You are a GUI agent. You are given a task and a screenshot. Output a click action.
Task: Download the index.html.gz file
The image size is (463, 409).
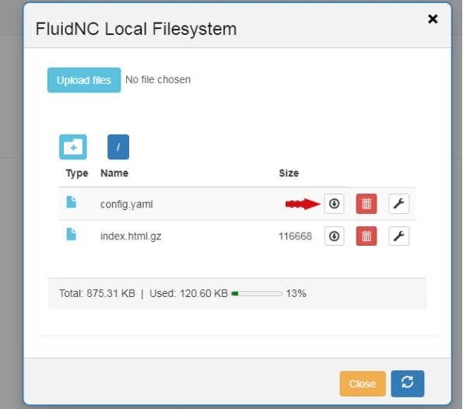[x=334, y=236]
